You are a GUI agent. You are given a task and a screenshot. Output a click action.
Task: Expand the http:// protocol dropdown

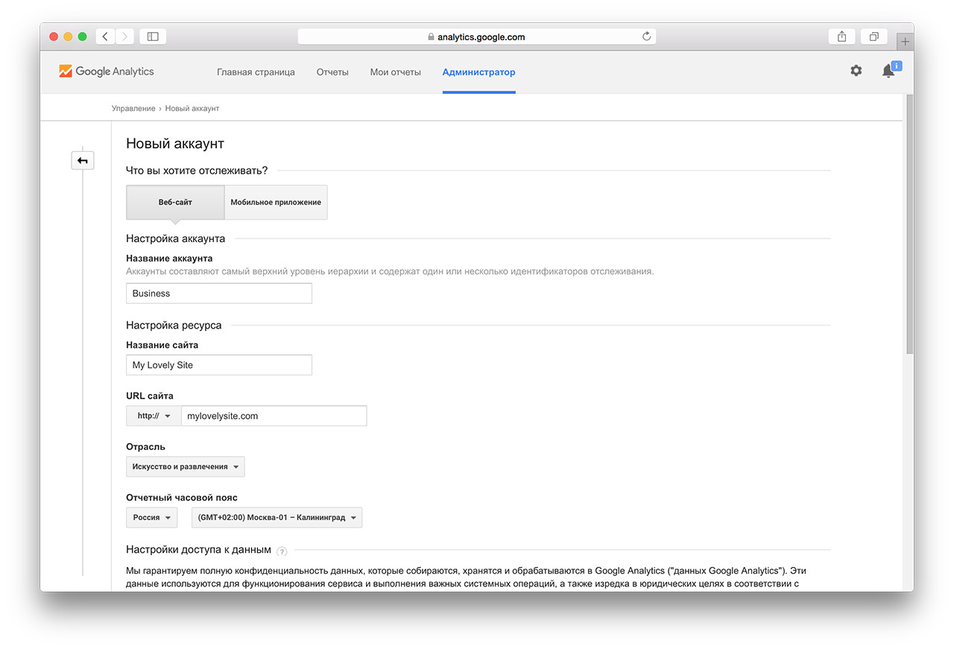click(154, 416)
